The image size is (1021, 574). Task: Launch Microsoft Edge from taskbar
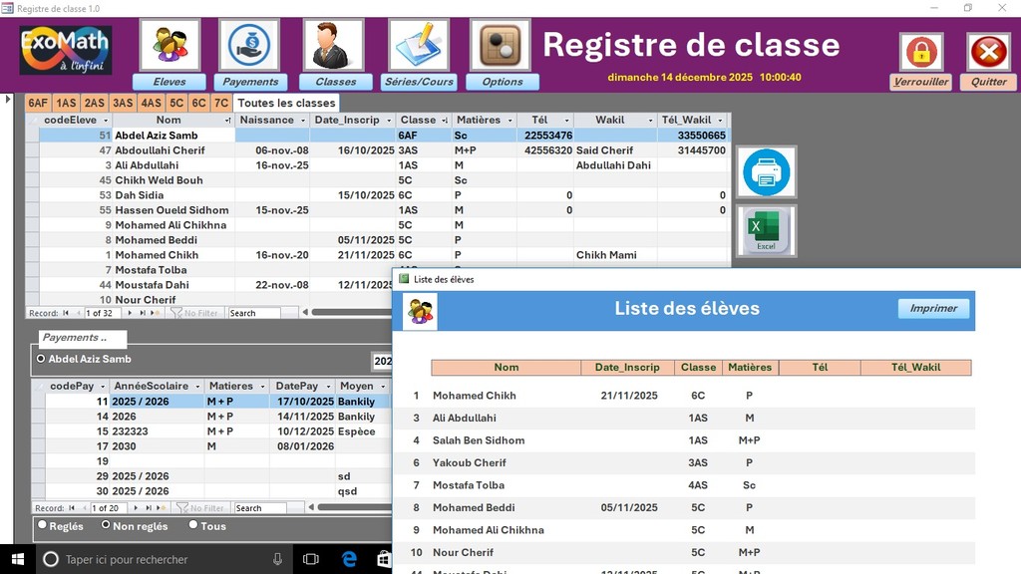(349, 559)
